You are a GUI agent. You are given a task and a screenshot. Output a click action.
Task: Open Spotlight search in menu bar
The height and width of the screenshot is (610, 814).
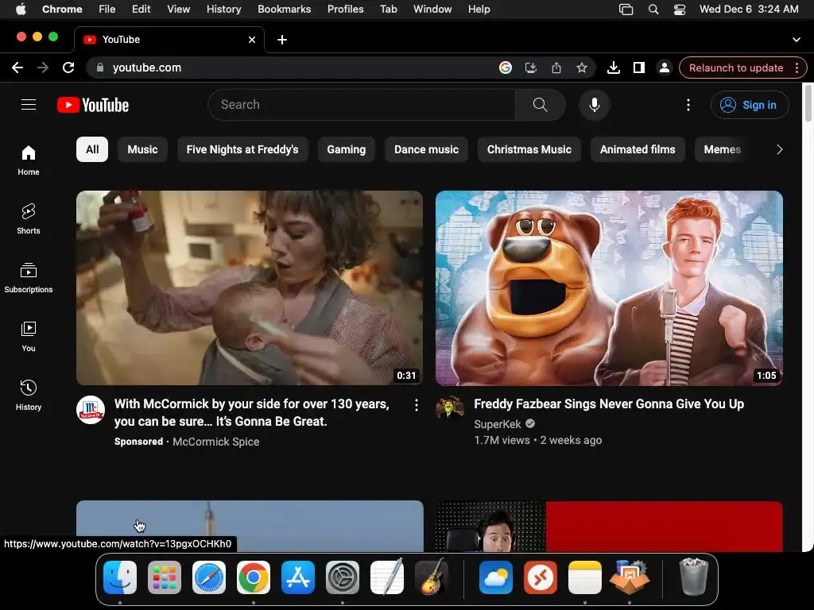[653, 10]
